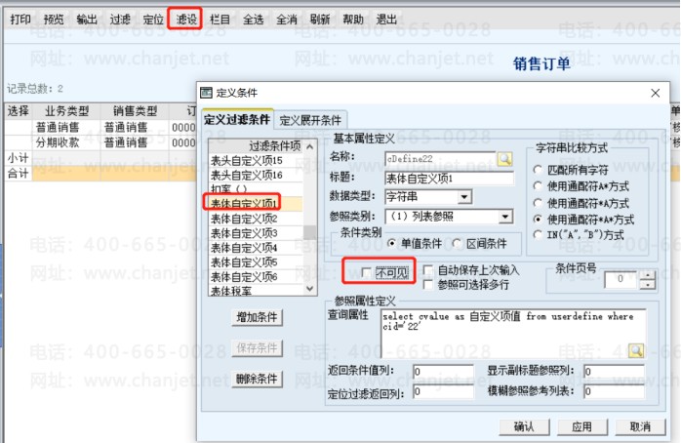Enable 参照可选择多行 checkbox
681x443 pixels.
427,285
